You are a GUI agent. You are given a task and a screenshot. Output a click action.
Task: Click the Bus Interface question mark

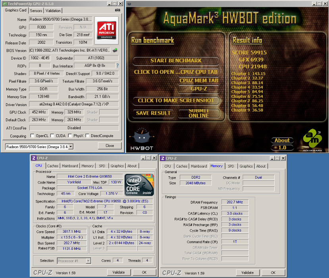click(x=117, y=66)
